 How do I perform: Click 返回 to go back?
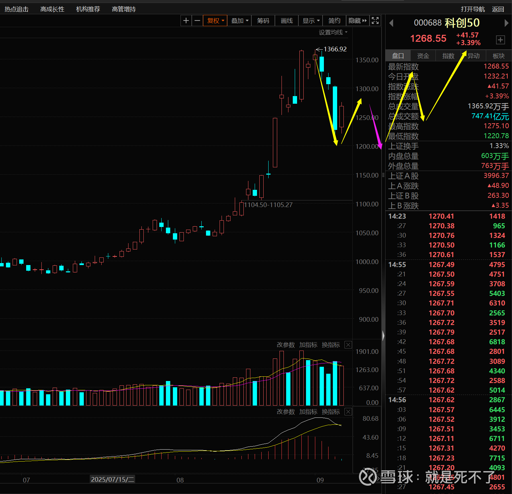[498, 9]
